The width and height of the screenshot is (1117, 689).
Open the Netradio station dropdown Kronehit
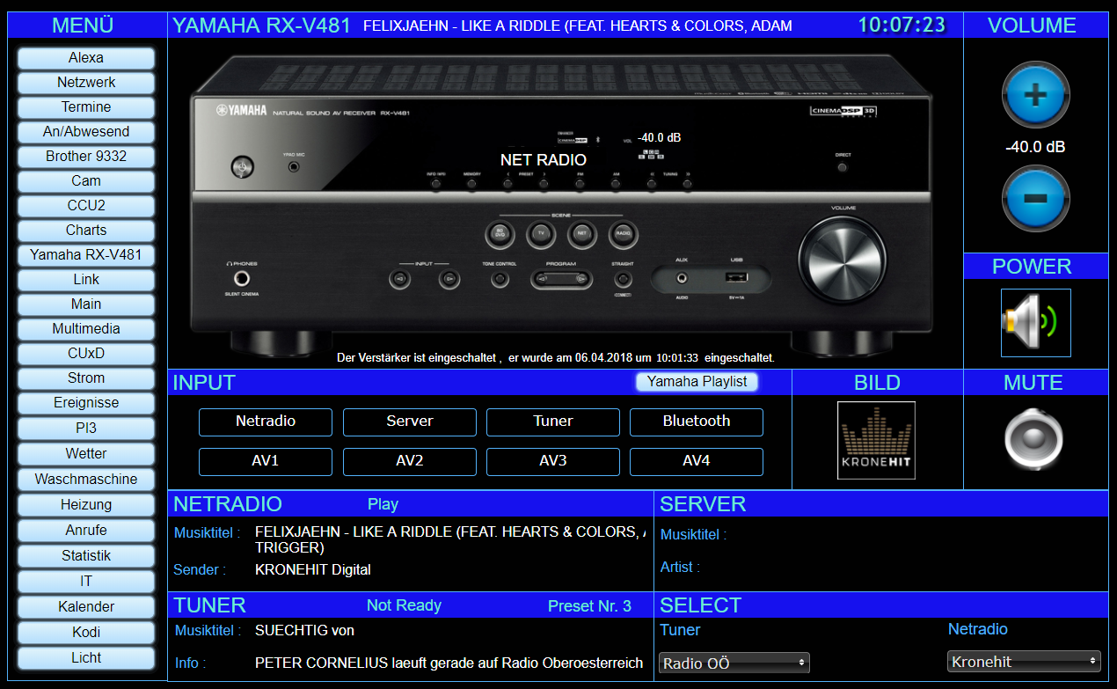click(1024, 661)
